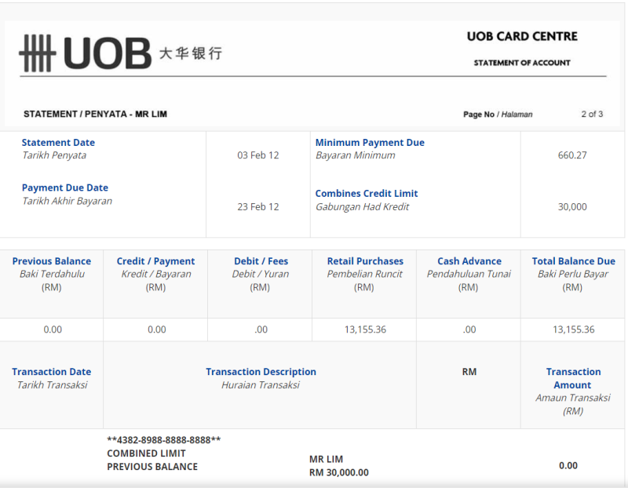The width and height of the screenshot is (628, 488).
Task: Click the Retail Purchases column header
Action: tap(365, 261)
